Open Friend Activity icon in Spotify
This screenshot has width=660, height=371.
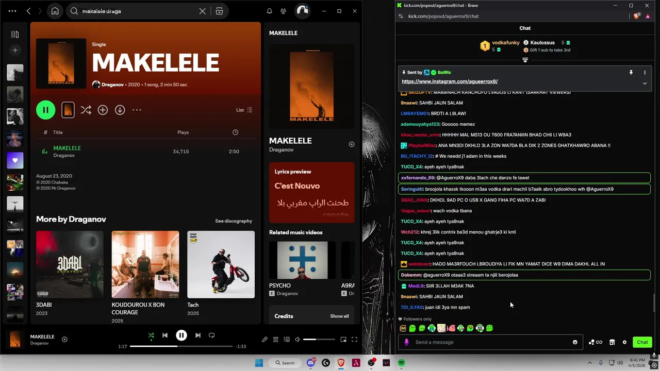(x=283, y=11)
